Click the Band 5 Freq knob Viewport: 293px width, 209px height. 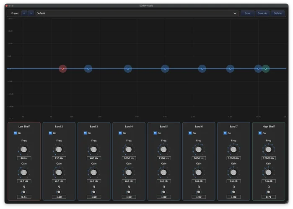point(163,149)
